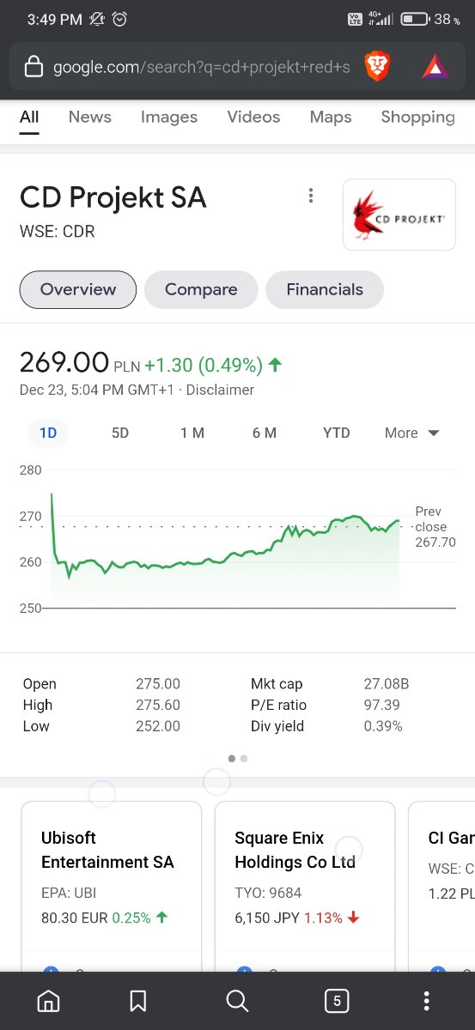Tap second pagination dot under stats
The image size is (475, 1030).
pos(244,758)
